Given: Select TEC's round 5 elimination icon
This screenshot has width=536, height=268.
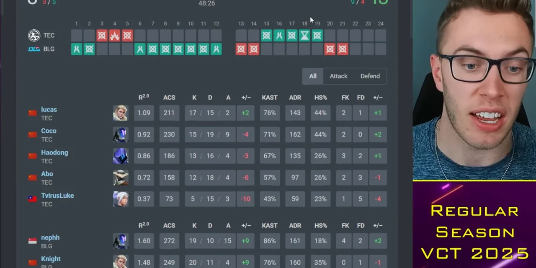Looking at the screenshot, I should [127, 36].
